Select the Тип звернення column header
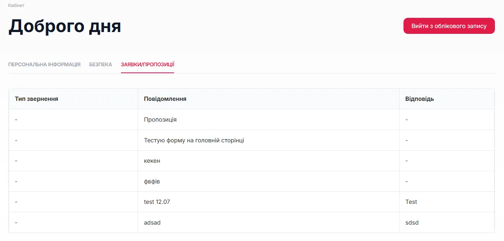Viewport: 504px width, 241px height. point(36,98)
